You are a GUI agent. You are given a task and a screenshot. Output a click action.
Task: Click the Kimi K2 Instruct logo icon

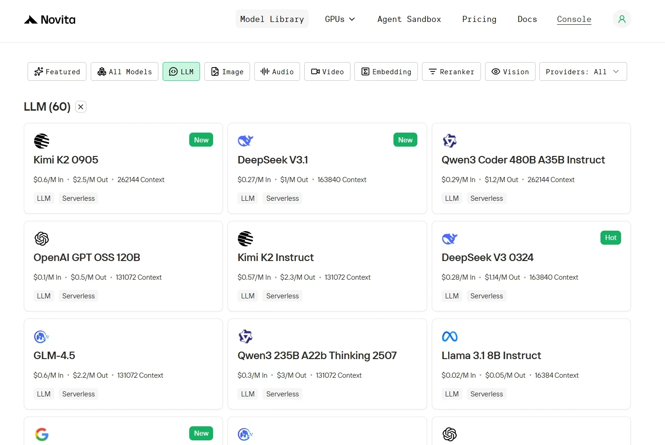point(245,239)
